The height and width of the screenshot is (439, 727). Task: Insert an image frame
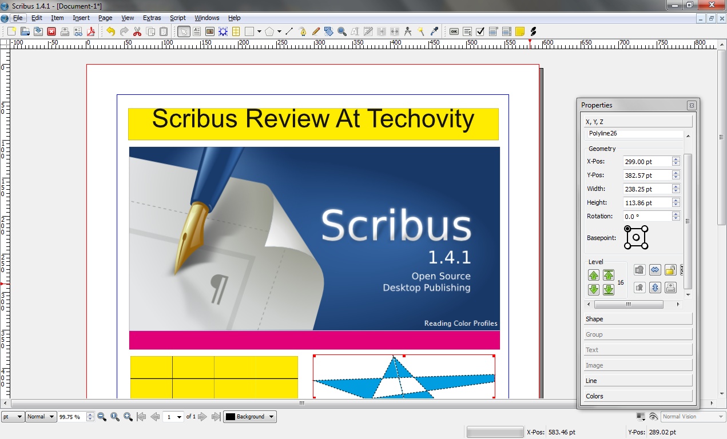tap(210, 31)
